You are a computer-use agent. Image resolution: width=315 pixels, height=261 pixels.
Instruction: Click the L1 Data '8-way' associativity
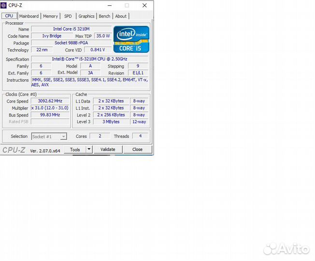click(x=139, y=101)
